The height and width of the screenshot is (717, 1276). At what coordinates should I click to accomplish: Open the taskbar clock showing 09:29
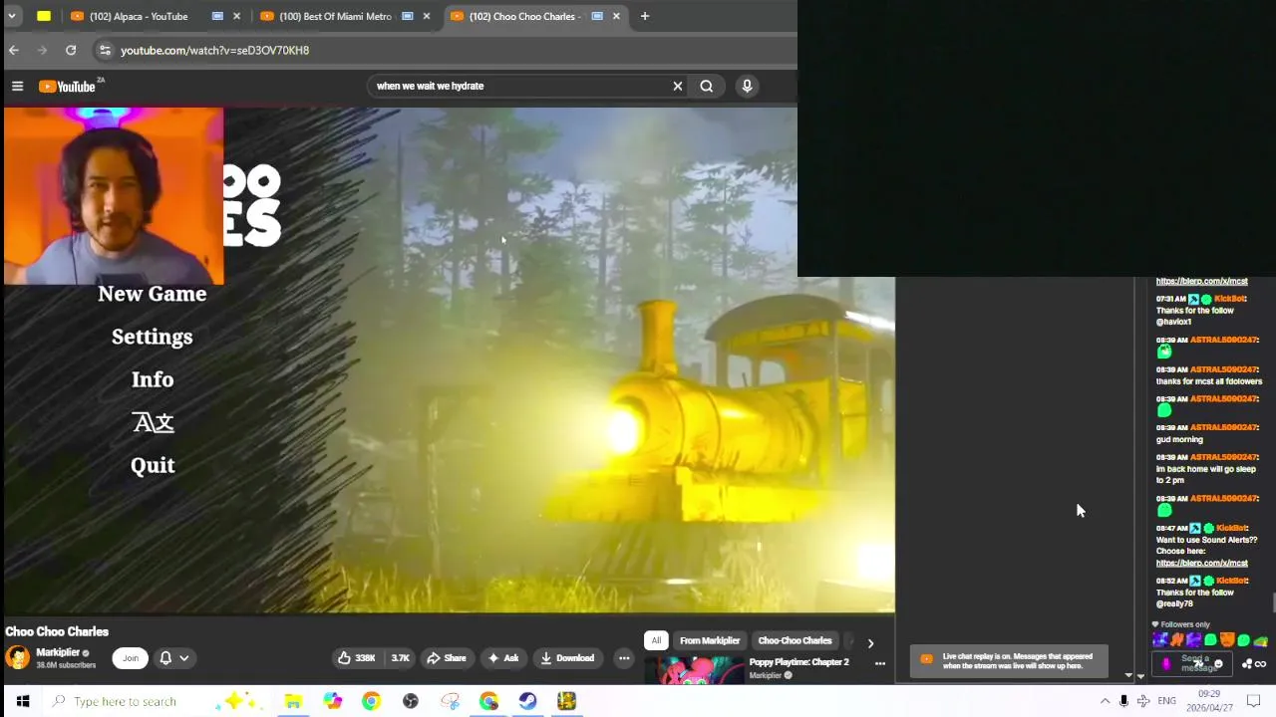[1209, 701]
